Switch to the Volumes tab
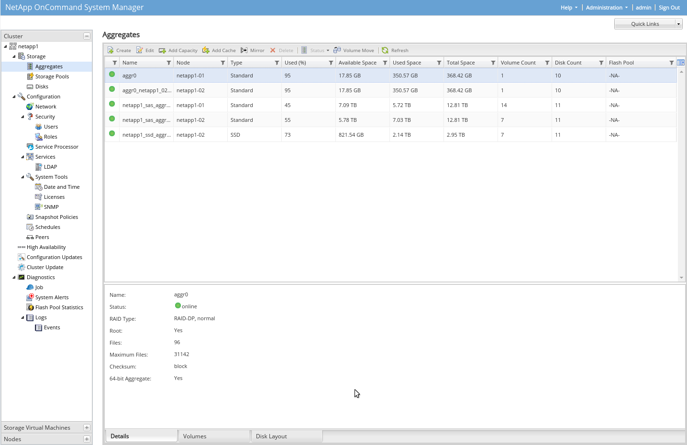The height and width of the screenshot is (445, 687). click(x=214, y=436)
